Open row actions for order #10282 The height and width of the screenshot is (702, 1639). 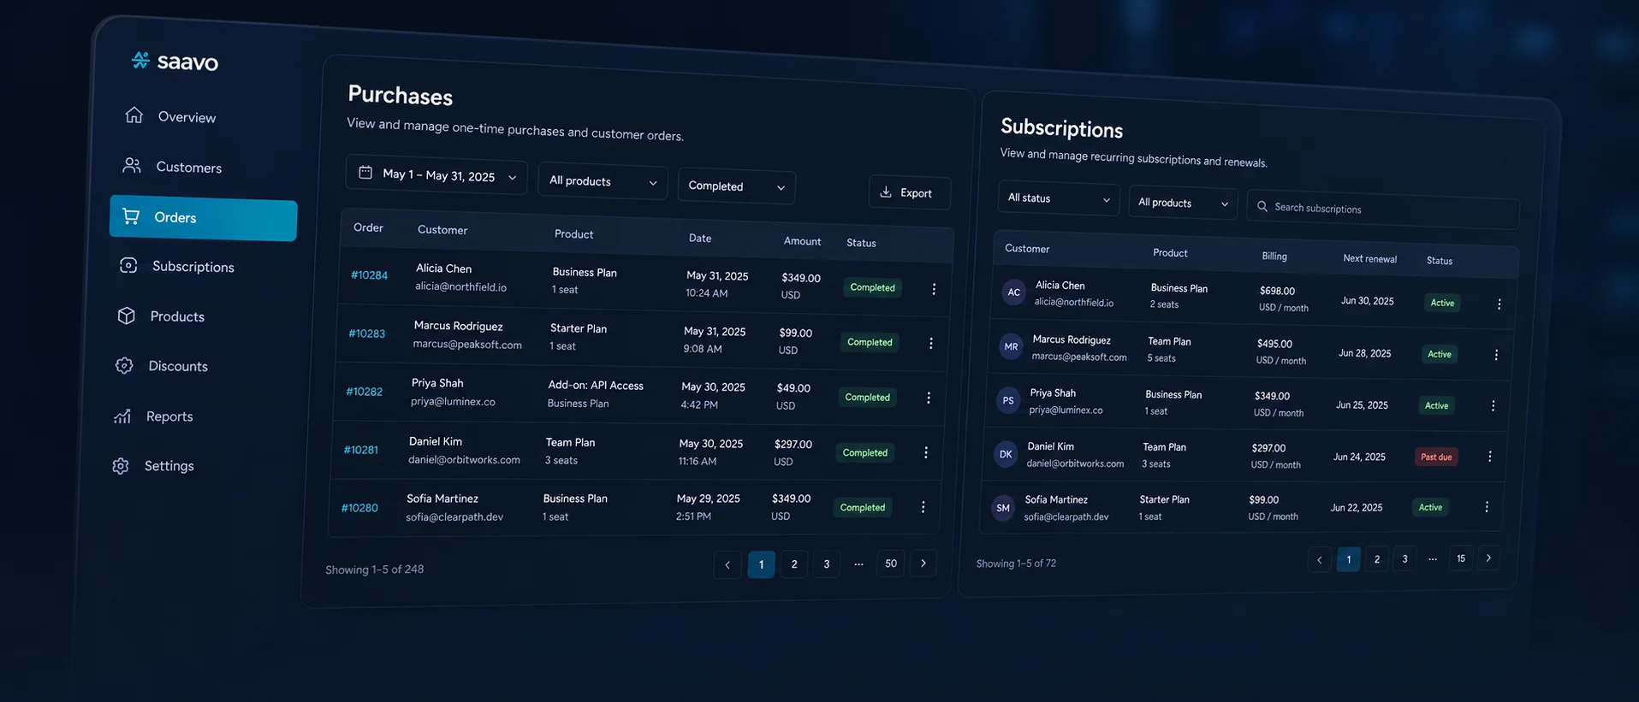929,398
